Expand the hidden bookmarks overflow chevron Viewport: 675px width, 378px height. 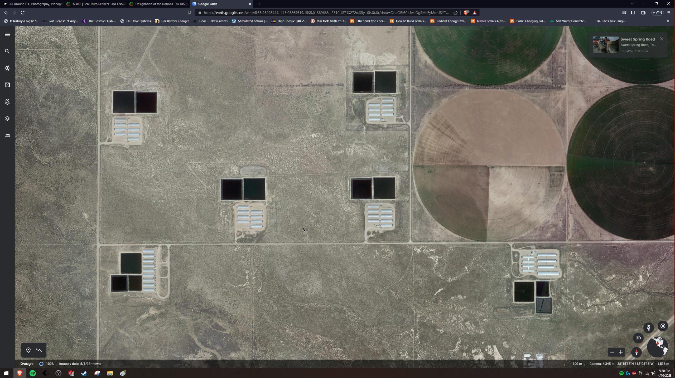point(668,21)
